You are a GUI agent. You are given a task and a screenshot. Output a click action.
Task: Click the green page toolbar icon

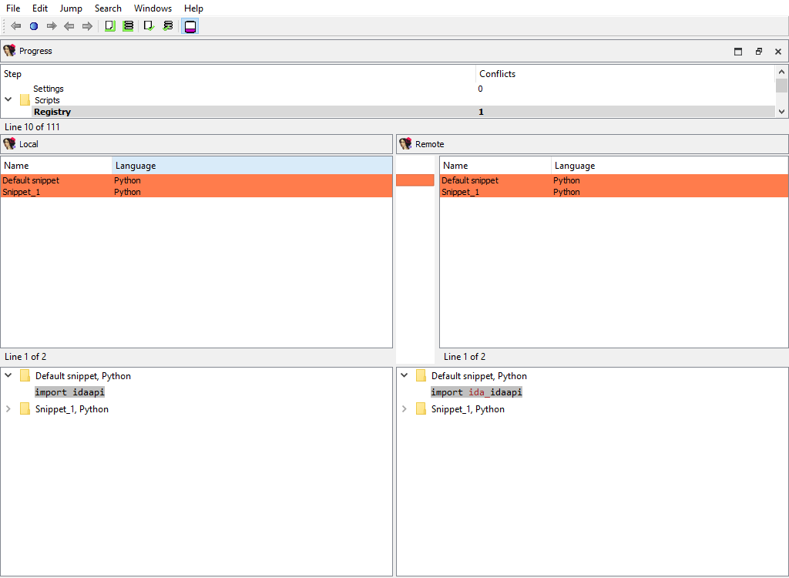coord(109,26)
